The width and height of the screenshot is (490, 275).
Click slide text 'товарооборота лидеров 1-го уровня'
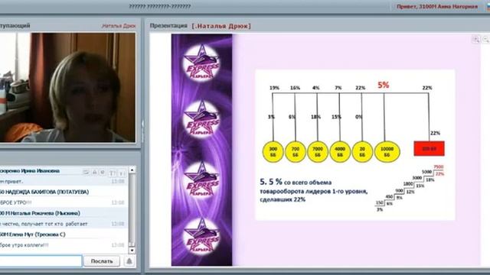[313, 191]
